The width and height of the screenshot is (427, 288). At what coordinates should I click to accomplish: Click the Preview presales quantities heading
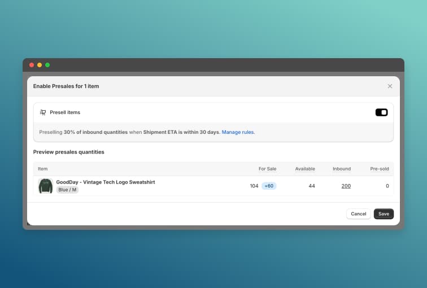pos(69,152)
